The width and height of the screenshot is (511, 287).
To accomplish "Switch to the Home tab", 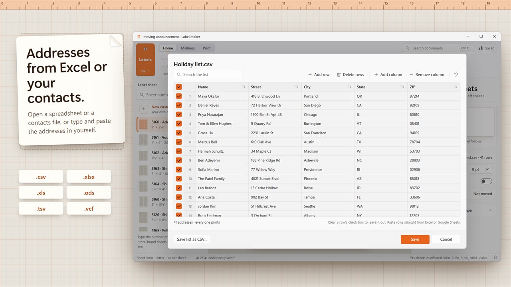I will coord(168,48).
